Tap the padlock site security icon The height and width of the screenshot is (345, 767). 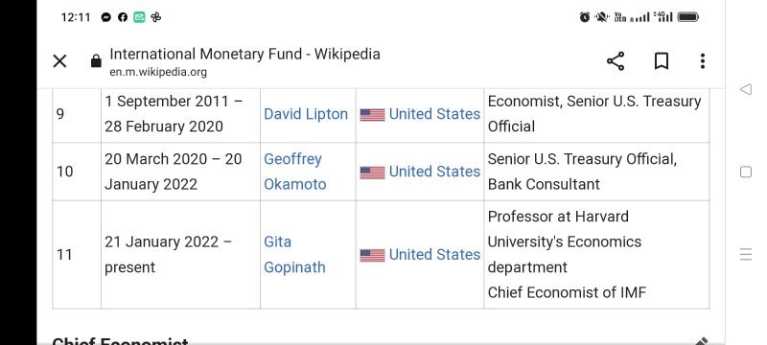tap(97, 61)
